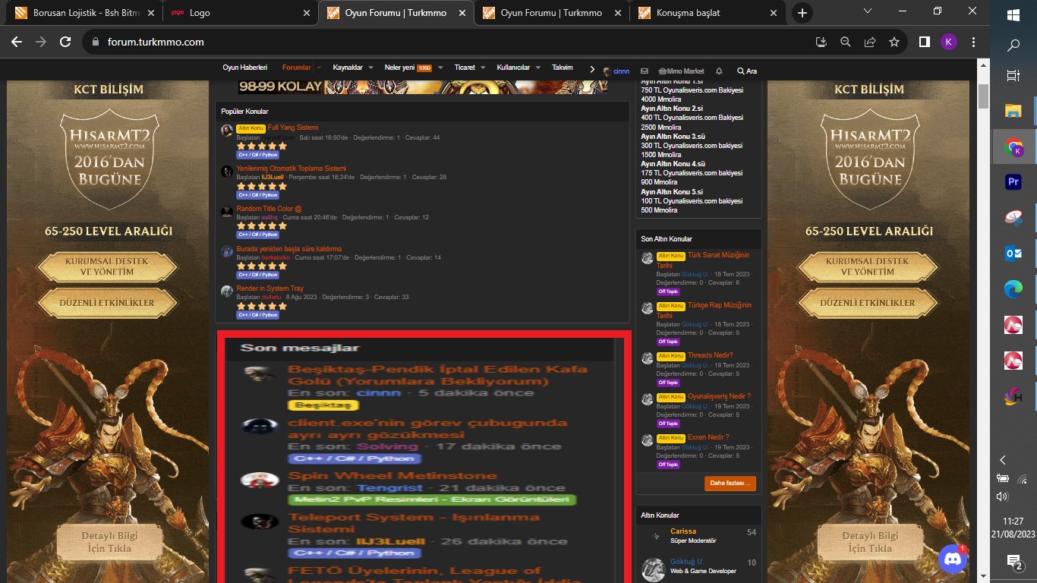Switch to the Konuşma başlat tab
The image size is (1037, 583).
(708, 13)
